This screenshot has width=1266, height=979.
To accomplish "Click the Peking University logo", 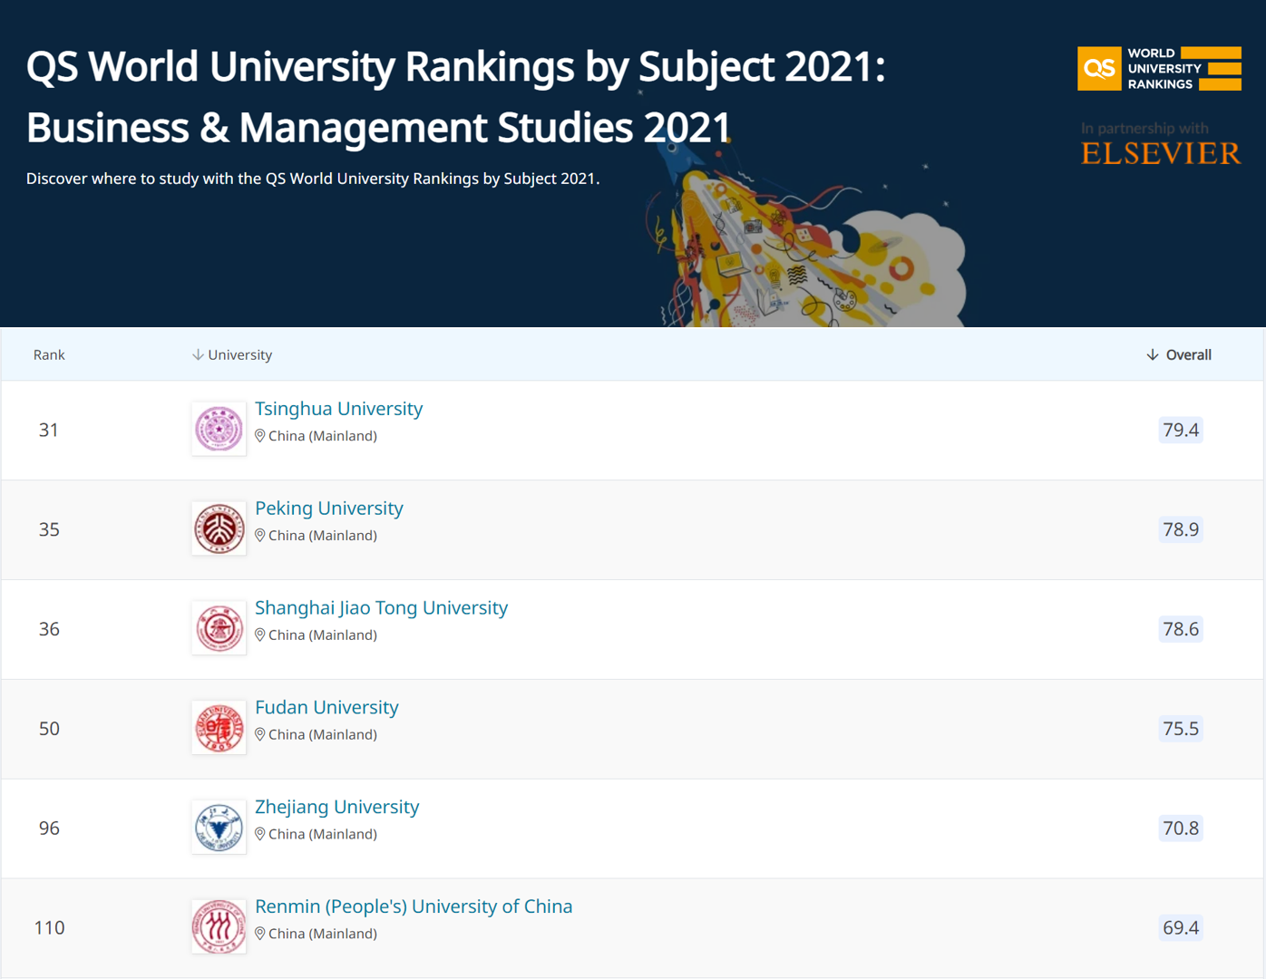I will point(219,528).
